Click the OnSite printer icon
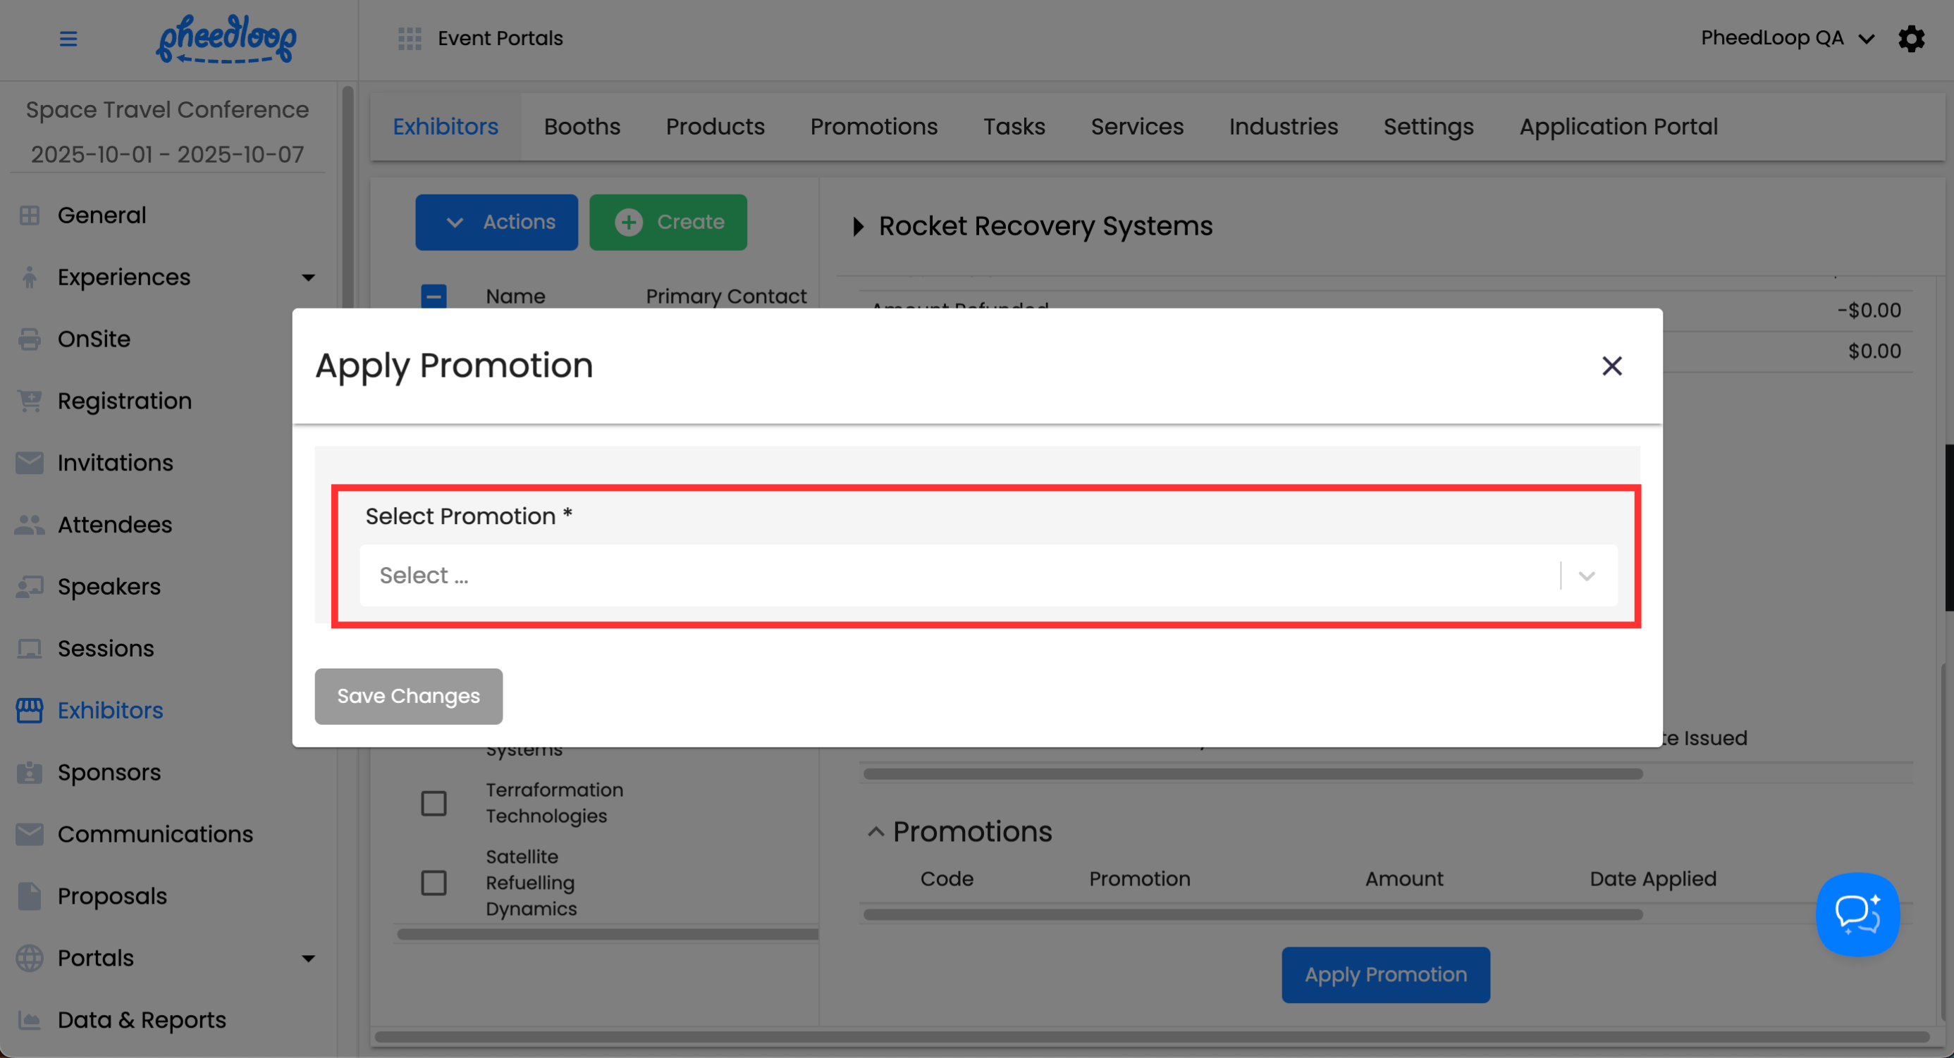The height and width of the screenshot is (1058, 1954). [30, 339]
